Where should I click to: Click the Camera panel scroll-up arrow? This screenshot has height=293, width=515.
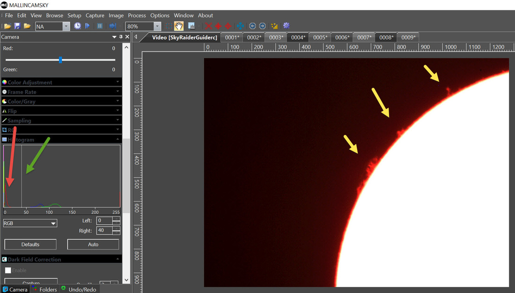(126, 47)
